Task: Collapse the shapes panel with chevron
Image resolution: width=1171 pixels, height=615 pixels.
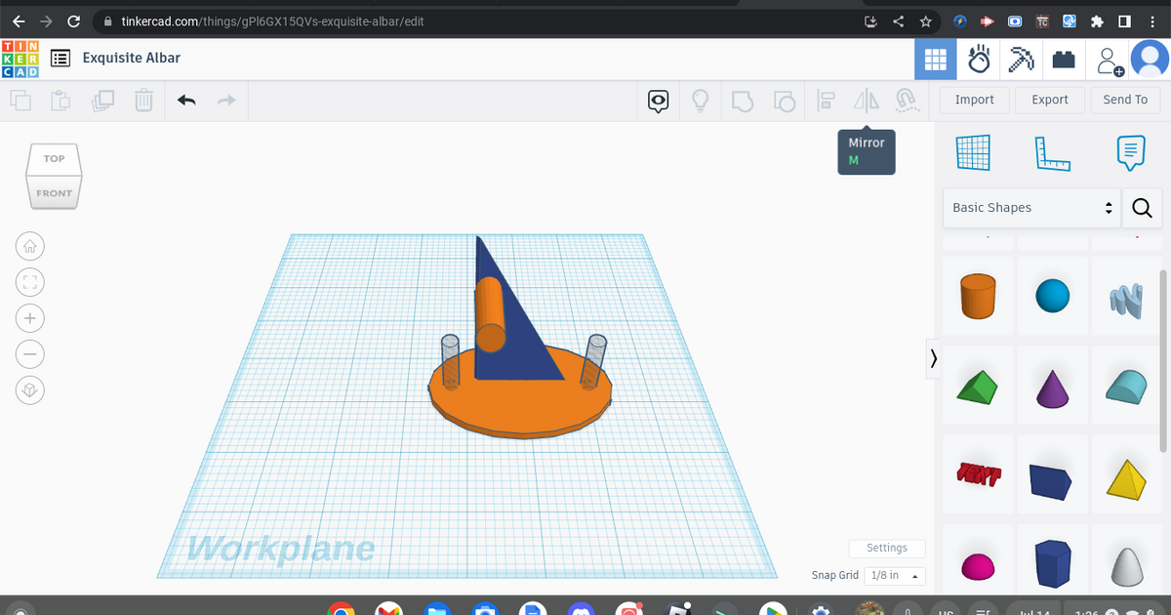Action: (934, 358)
